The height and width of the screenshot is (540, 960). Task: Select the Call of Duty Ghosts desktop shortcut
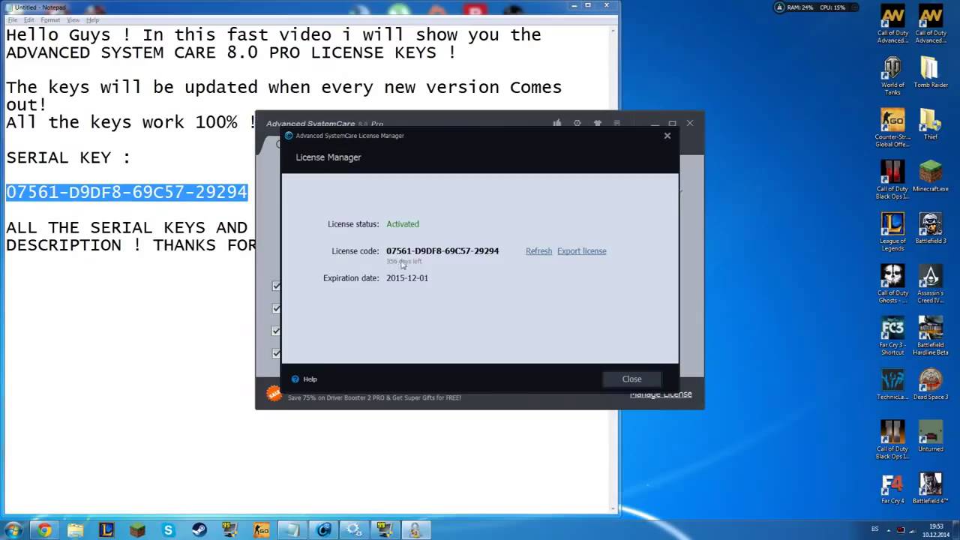click(892, 283)
